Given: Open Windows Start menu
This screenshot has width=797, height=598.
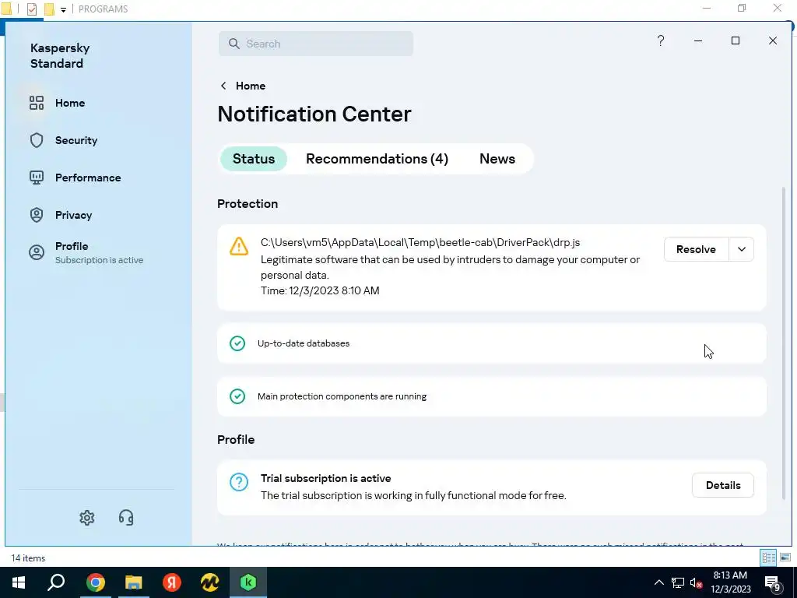Looking at the screenshot, I should 19,582.
